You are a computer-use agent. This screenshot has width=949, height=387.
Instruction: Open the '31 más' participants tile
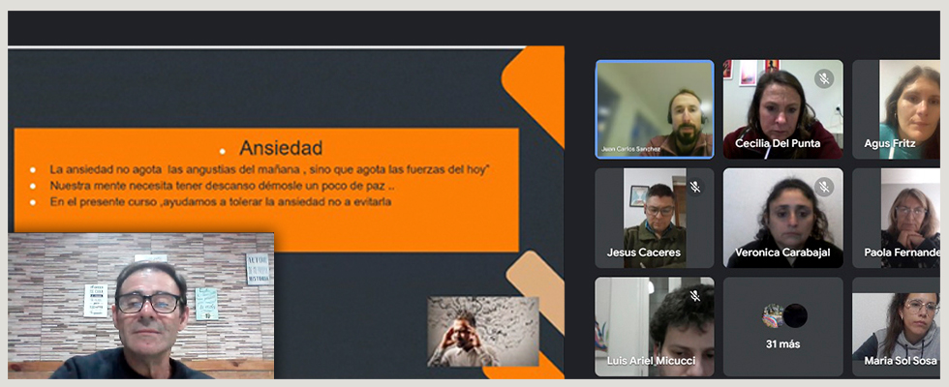[782, 327]
